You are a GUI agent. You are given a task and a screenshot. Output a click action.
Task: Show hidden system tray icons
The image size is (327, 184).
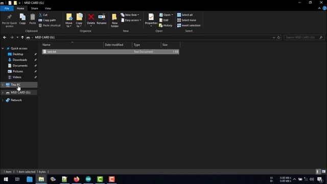click(294, 179)
